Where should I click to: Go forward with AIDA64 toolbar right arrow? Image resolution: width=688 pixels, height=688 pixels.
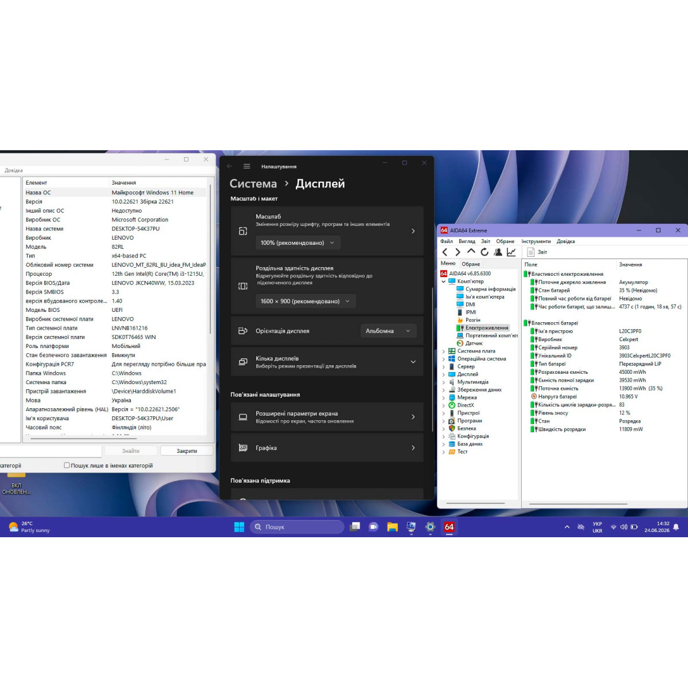click(x=458, y=252)
